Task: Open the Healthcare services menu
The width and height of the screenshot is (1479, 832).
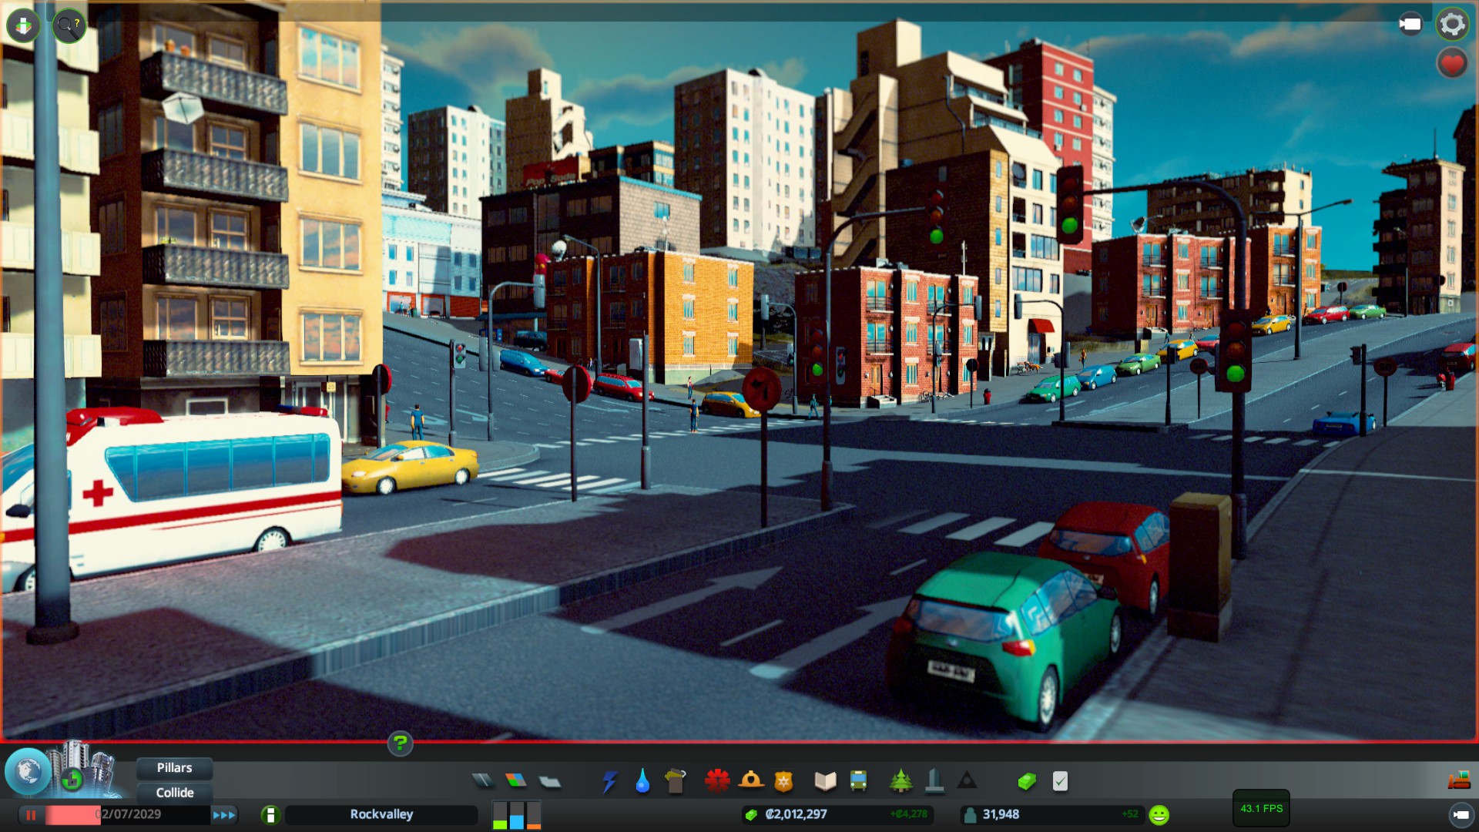Action: [x=717, y=781]
